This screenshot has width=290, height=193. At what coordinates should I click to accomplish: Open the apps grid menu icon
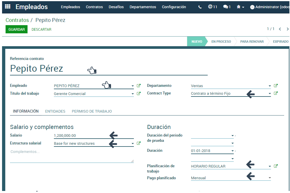tap(8, 7)
